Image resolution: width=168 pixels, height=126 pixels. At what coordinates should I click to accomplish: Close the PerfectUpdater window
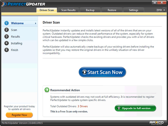point(162,3)
